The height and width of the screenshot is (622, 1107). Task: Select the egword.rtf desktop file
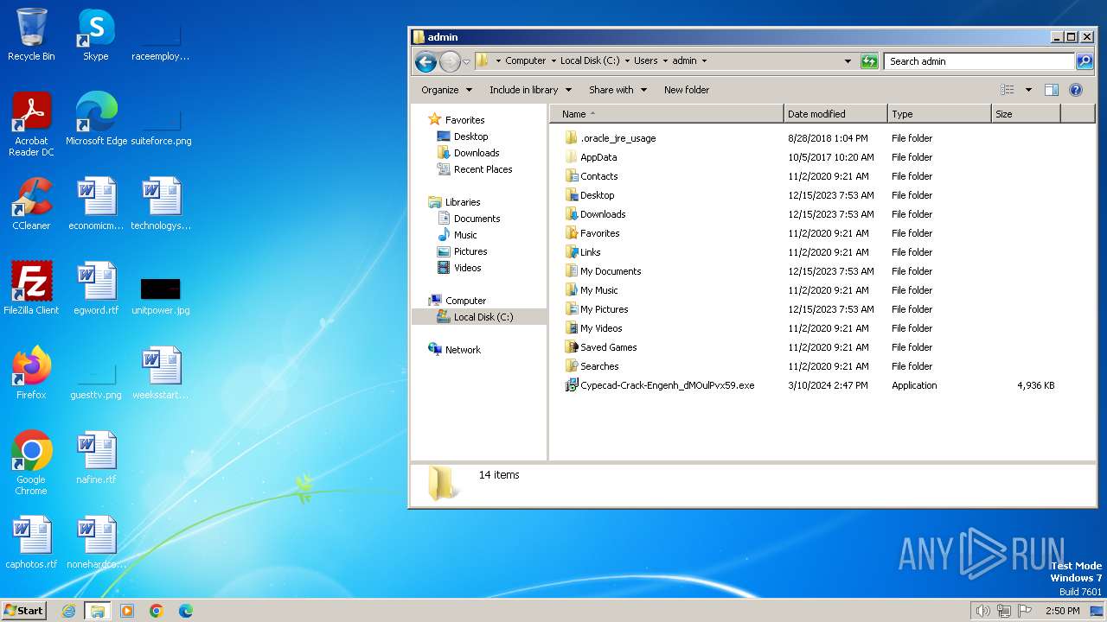tap(96, 288)
